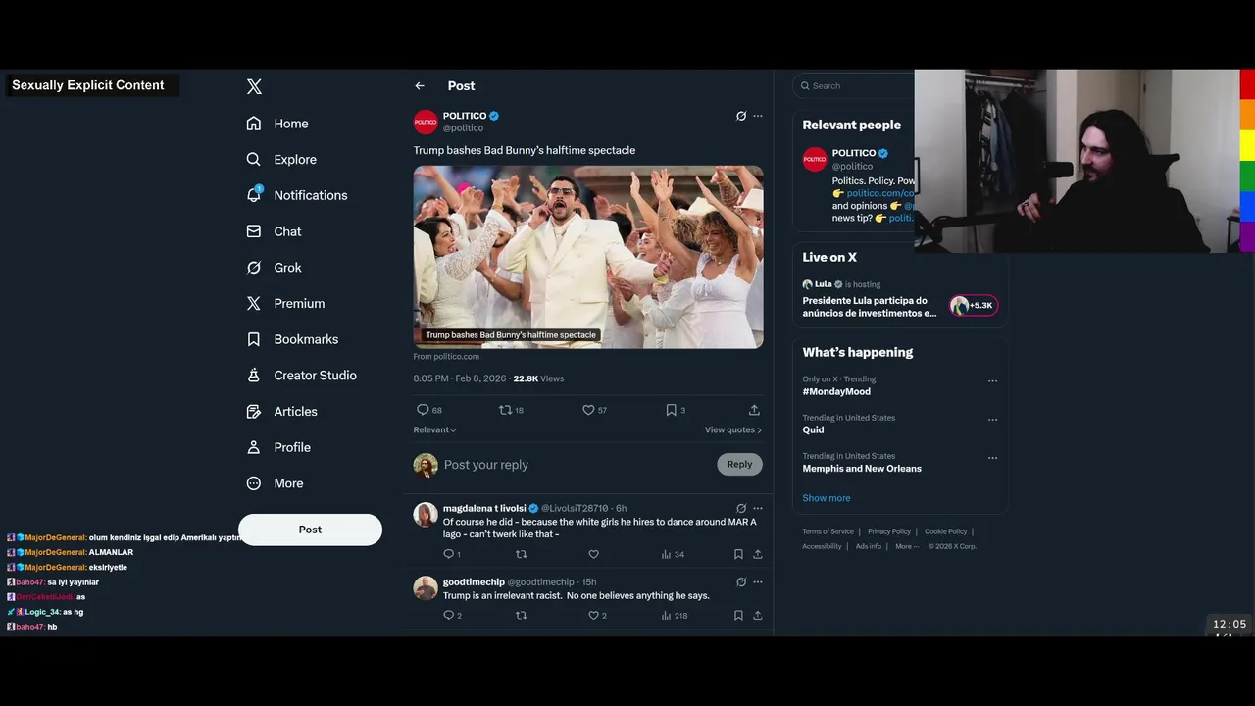Click Show more under What's happening
1255x706 pixels.
[x=827, y=498]
